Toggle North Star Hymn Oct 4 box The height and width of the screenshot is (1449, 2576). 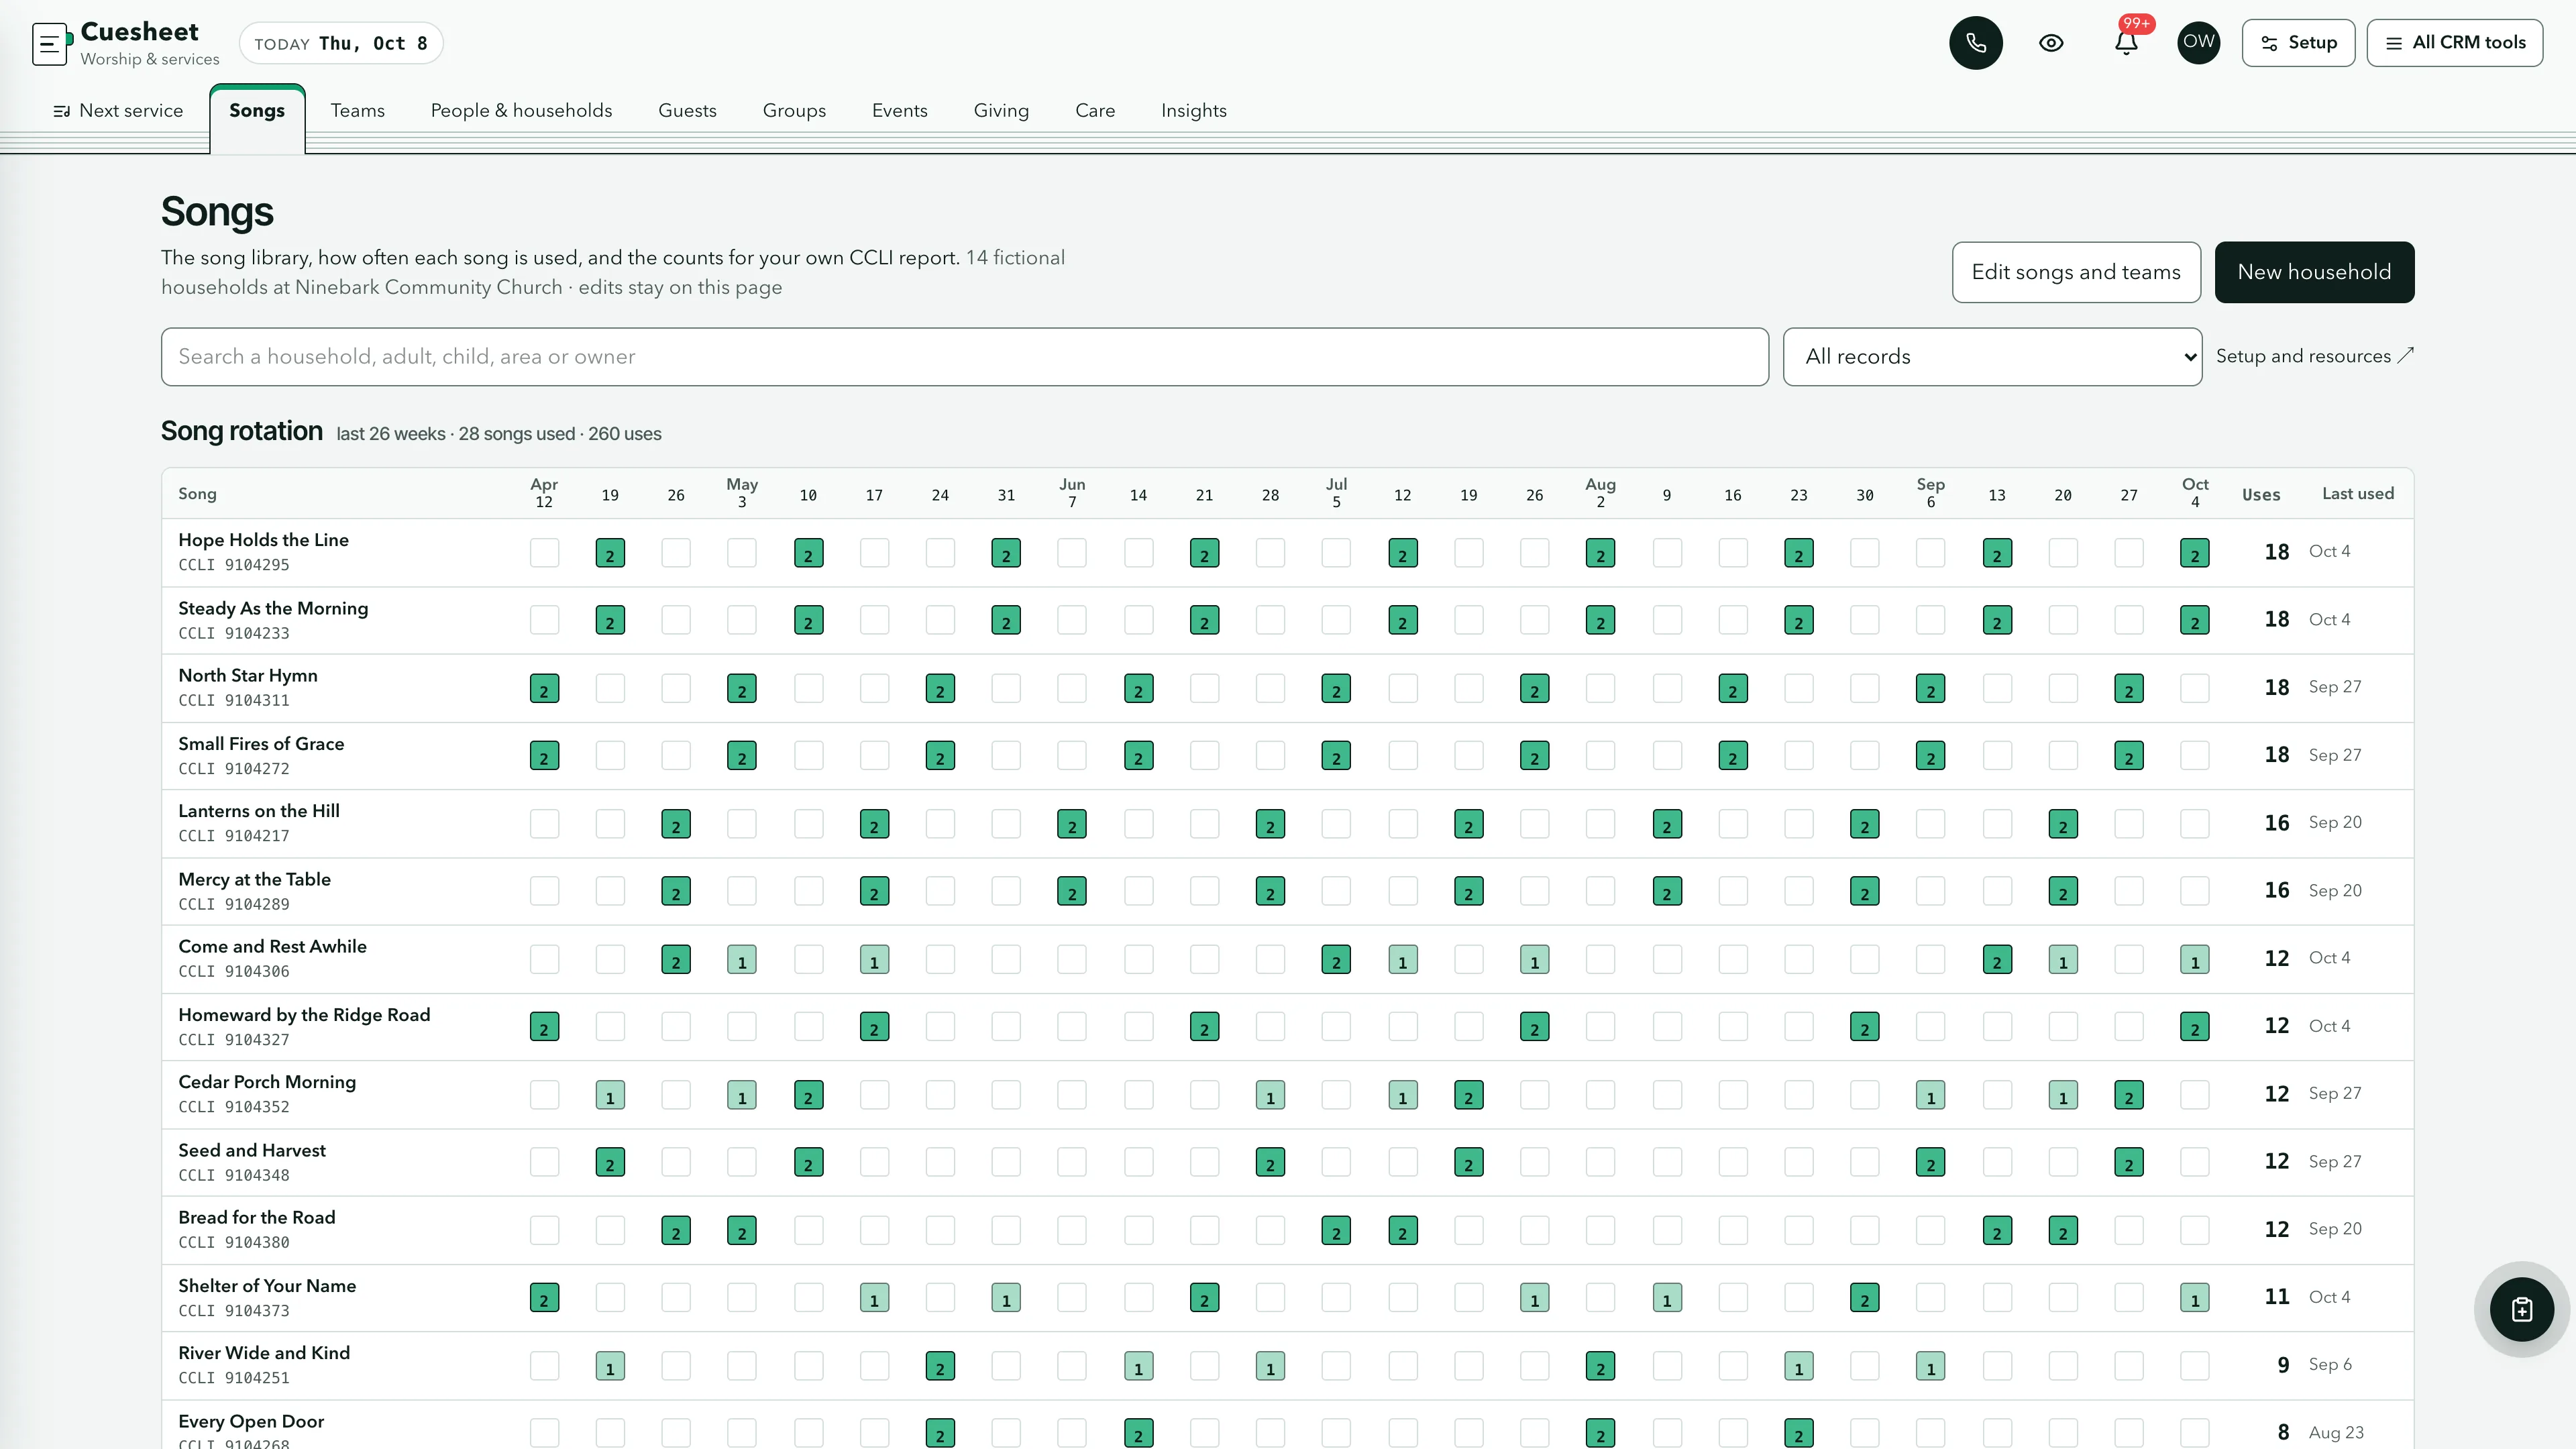point(2194,688)
